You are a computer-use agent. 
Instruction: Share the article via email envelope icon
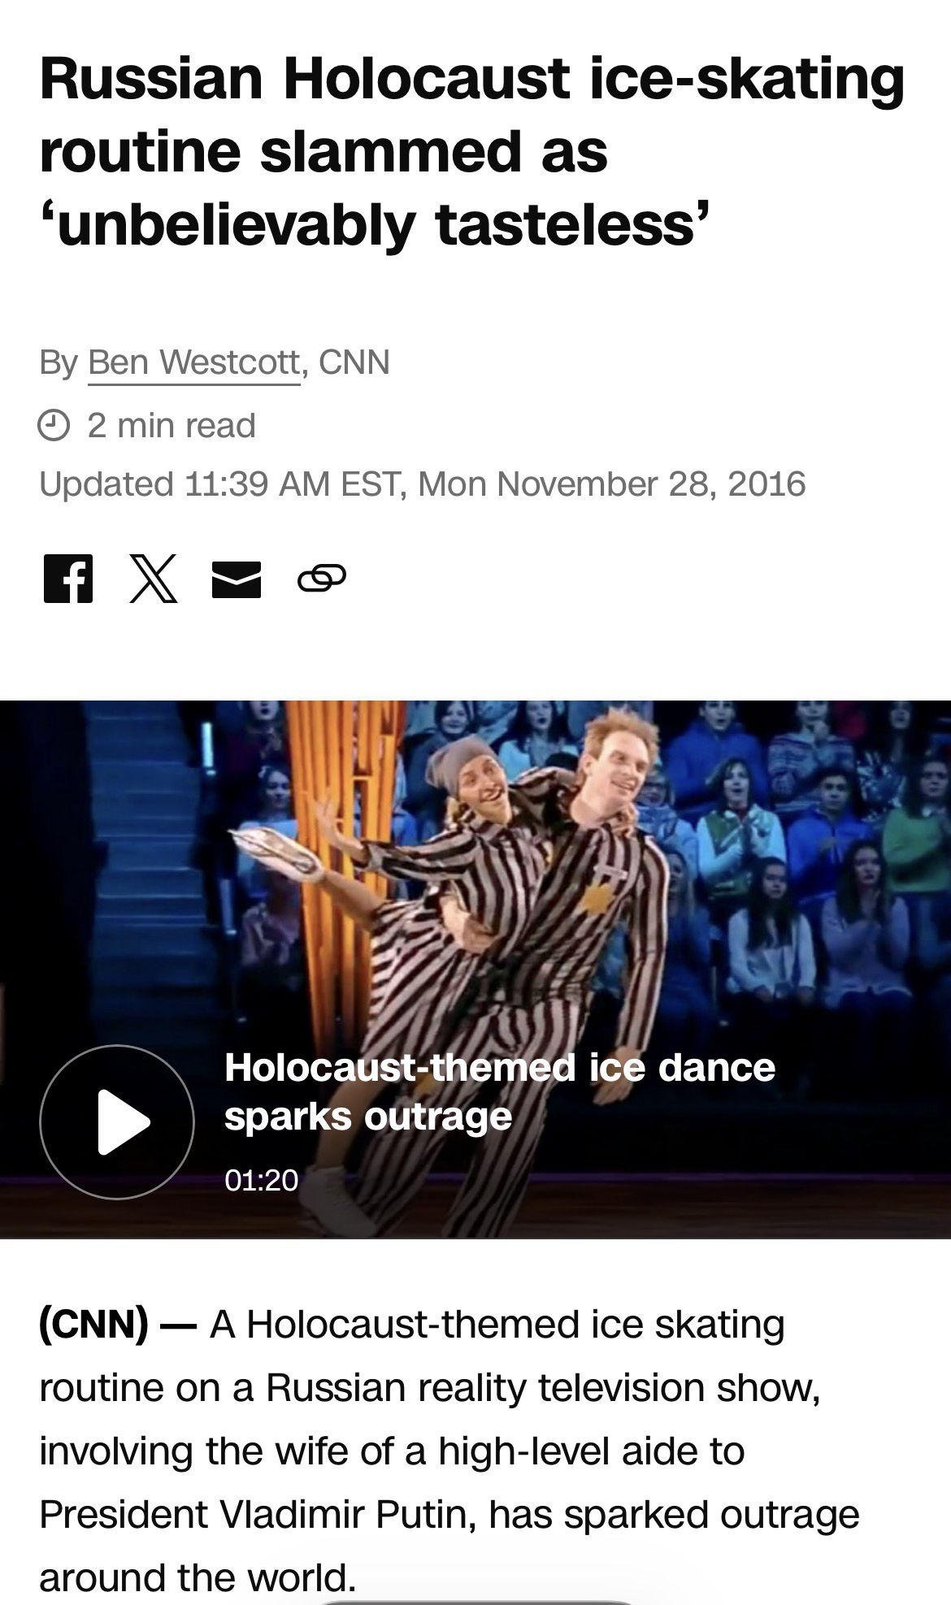(x=237, y=579)
